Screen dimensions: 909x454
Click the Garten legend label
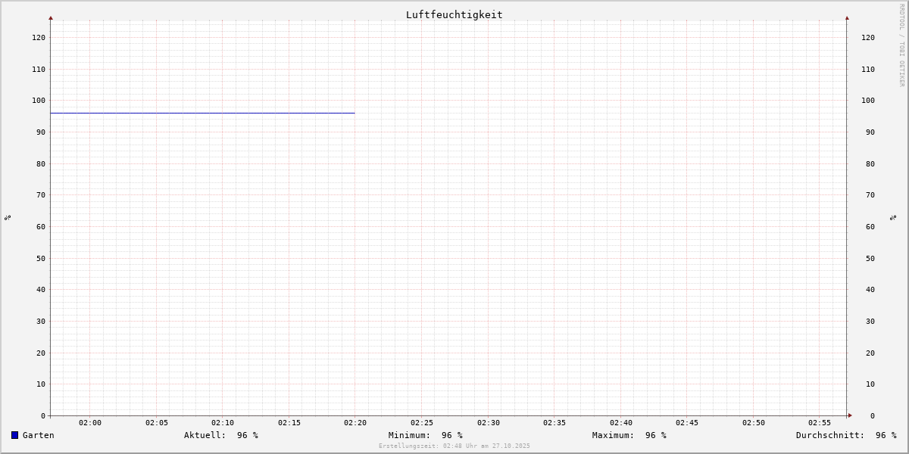38,435
